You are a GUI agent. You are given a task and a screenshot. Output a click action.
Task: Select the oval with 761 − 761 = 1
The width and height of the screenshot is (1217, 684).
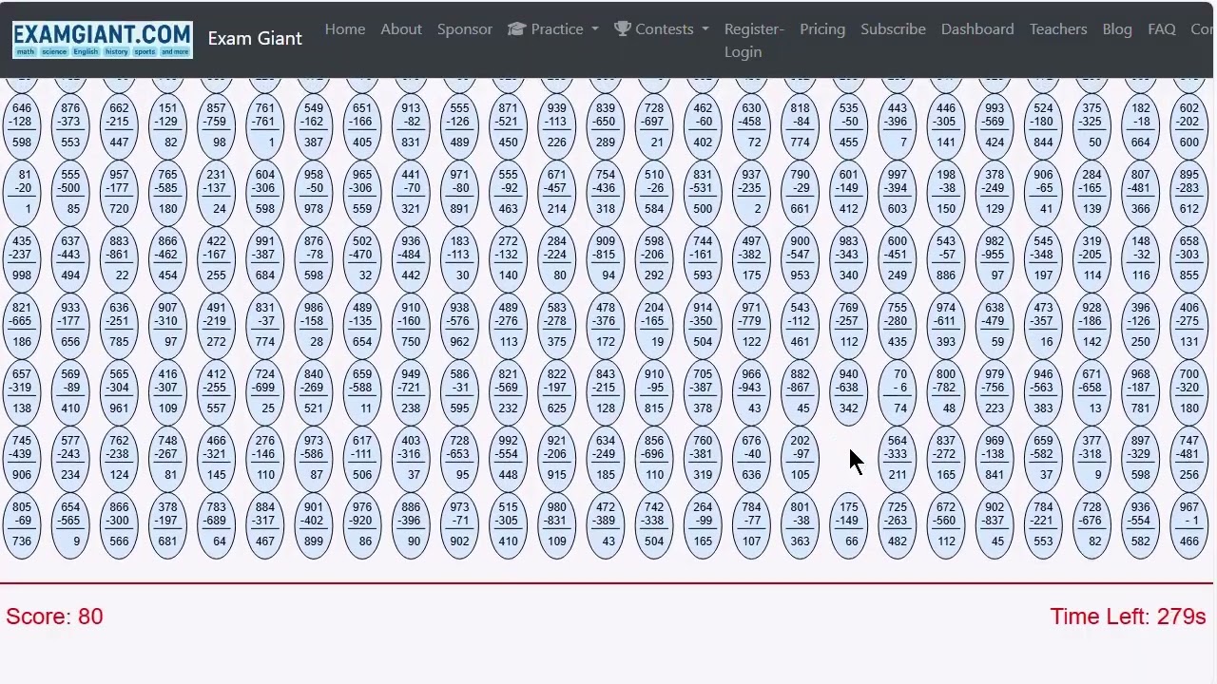point(265,125)
